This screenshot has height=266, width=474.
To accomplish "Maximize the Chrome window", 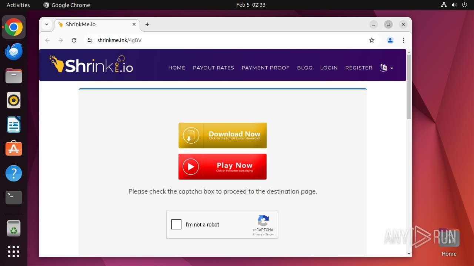I will click(x=388, y=24).
